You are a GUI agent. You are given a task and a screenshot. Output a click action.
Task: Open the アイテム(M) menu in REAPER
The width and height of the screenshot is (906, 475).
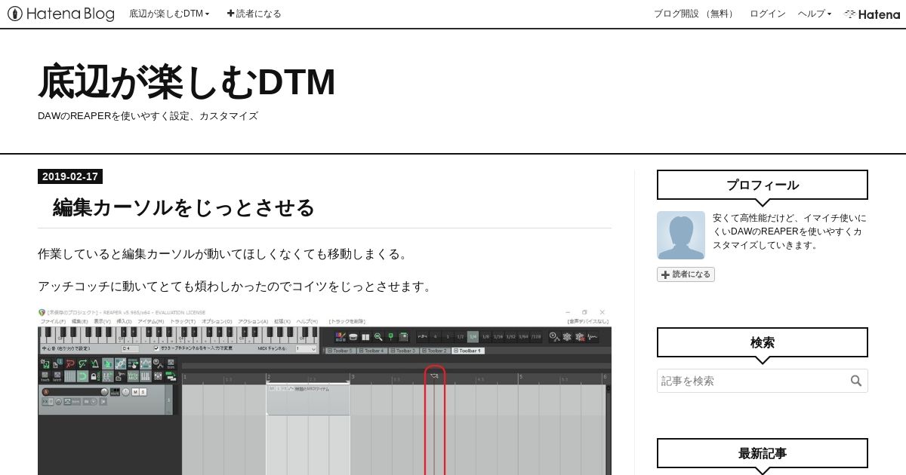151,321
